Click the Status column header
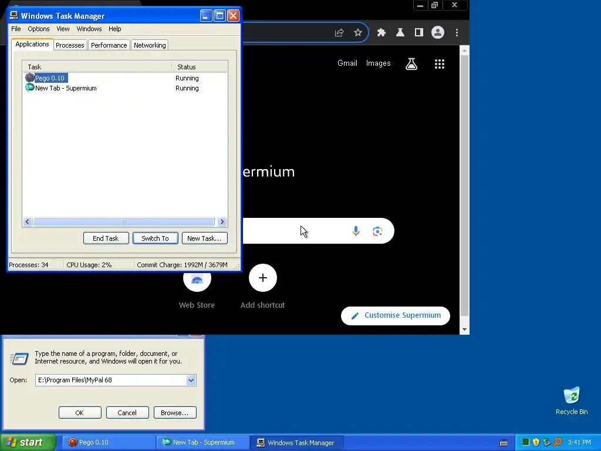 [x=200, y=67]
